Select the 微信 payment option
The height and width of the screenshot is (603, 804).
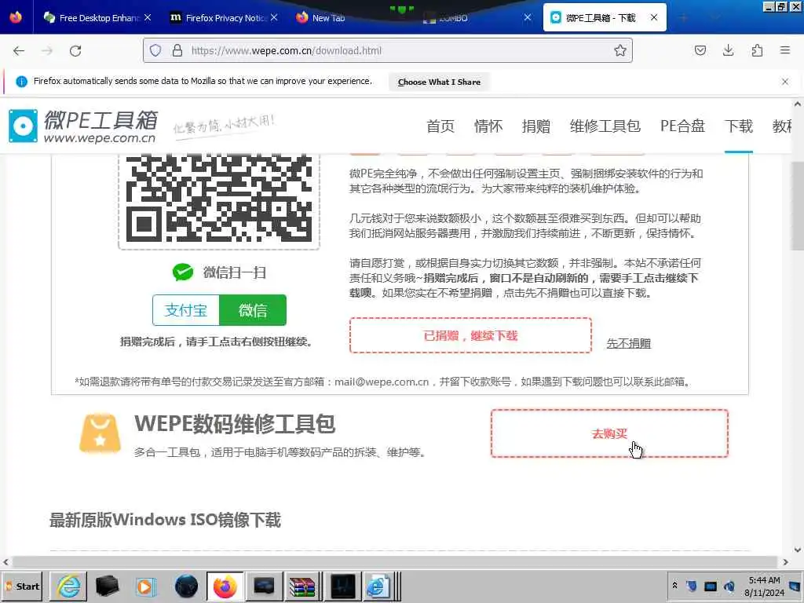tap(253, 309)
